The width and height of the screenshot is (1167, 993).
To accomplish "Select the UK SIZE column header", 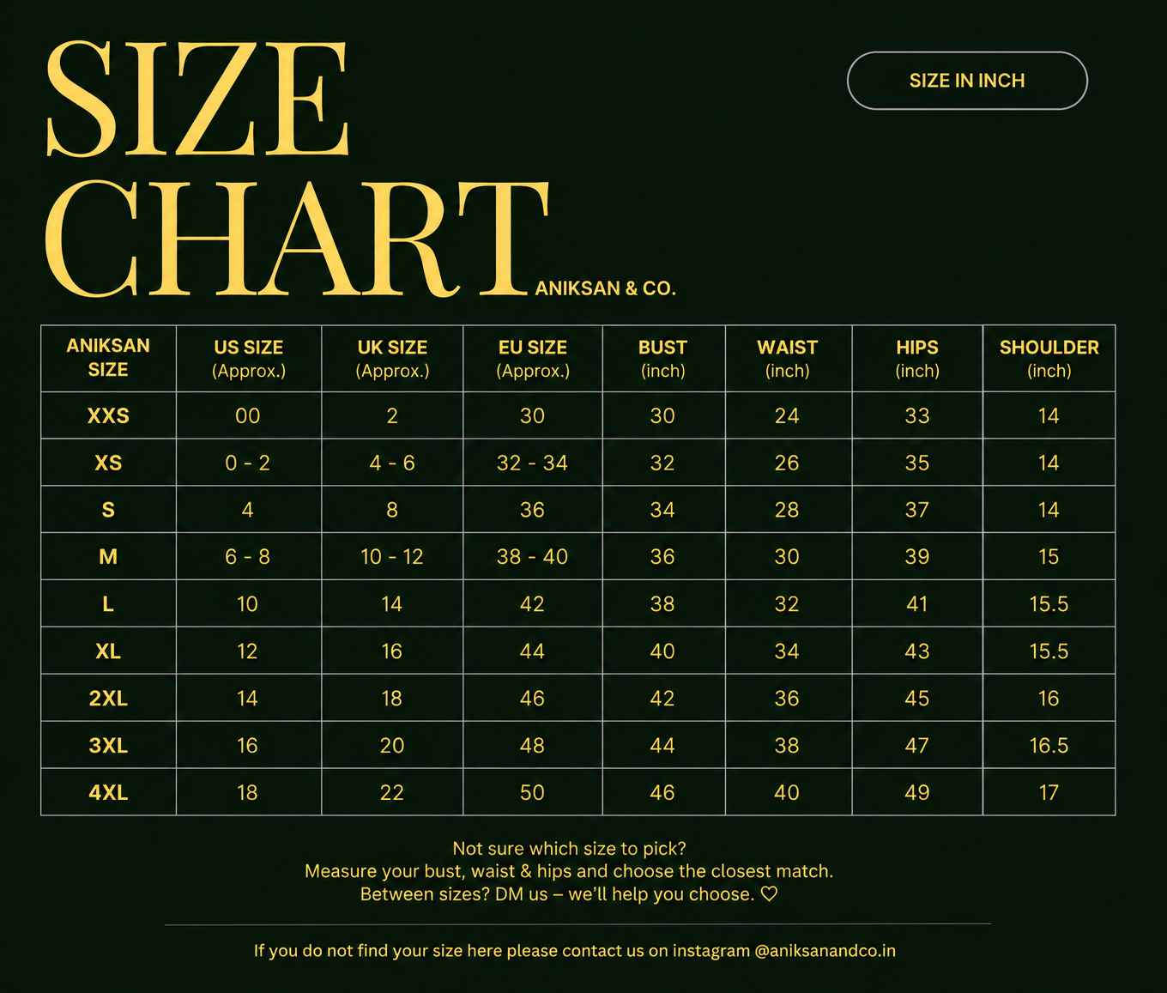I will (x=392, y=358).
